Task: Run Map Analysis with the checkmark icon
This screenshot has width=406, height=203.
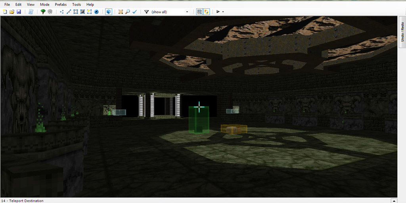Action: click(x=134, y=11)
